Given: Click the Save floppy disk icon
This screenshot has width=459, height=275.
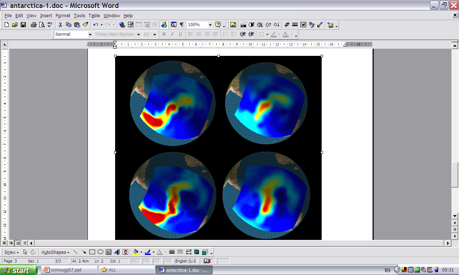Looking at the screenshot, I should tap(23, 25).
